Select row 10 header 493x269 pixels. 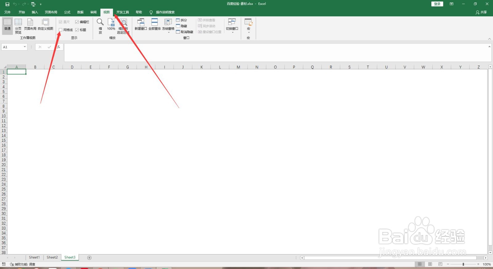4,116
